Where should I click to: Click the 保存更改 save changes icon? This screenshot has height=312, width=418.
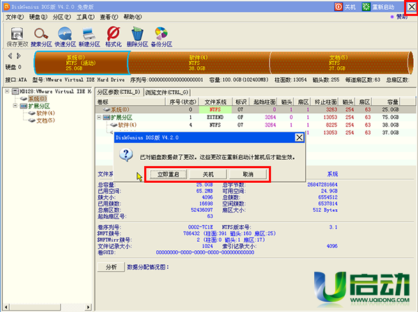pyautogui.click(x=17, y=37)
